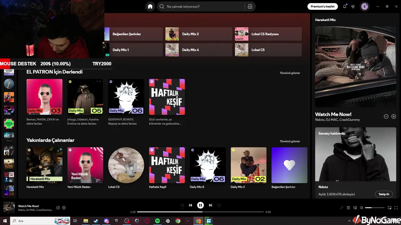
Task: Open PUBG playlist in library sidebar
Action: tap(9, 164)
